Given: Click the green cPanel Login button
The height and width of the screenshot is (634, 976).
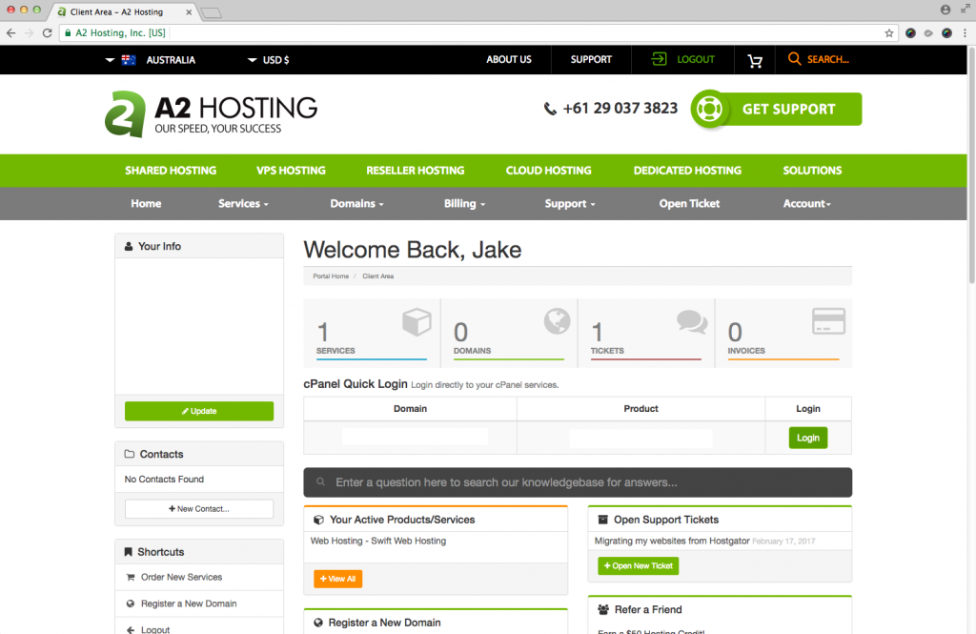Looking at the screenshot, I should pyautogui.click(x=807, y=438).
